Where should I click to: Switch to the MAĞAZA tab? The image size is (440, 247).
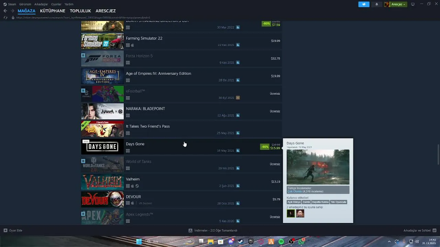click(x=26, y=11)
